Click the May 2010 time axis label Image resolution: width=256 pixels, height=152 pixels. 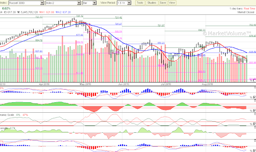point(85,84)
